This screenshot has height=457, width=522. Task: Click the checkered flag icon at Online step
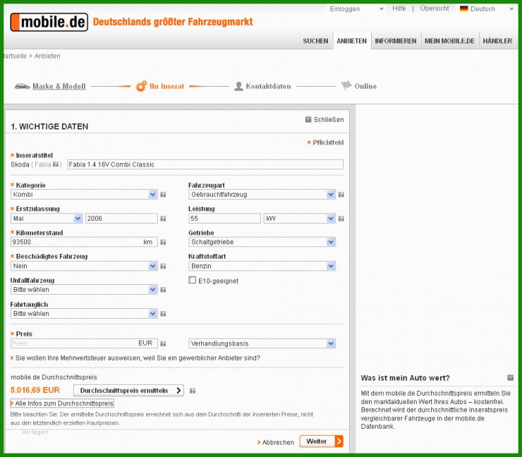[x=346, y=85]
